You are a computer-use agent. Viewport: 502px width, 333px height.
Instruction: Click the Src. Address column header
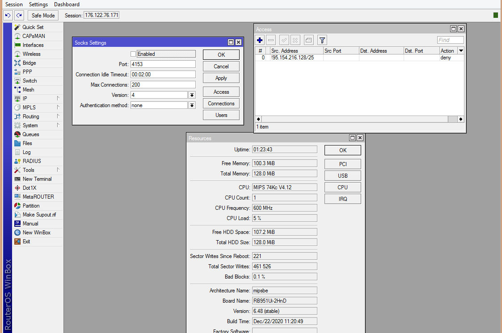(x=297, y=50)
